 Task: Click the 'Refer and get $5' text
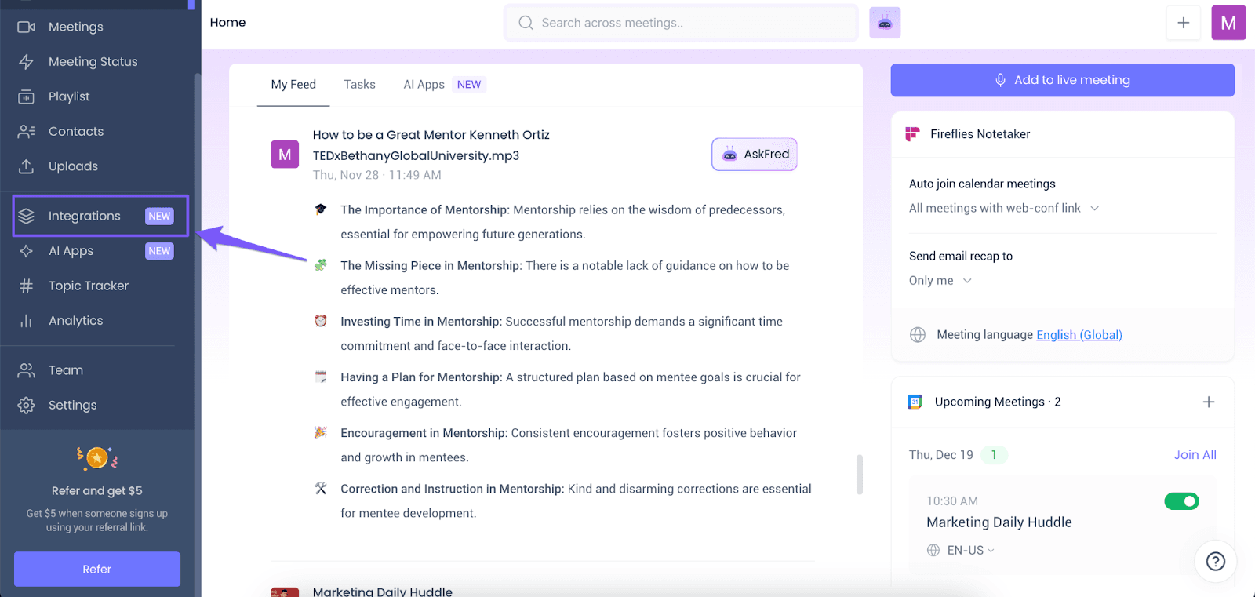97,490
